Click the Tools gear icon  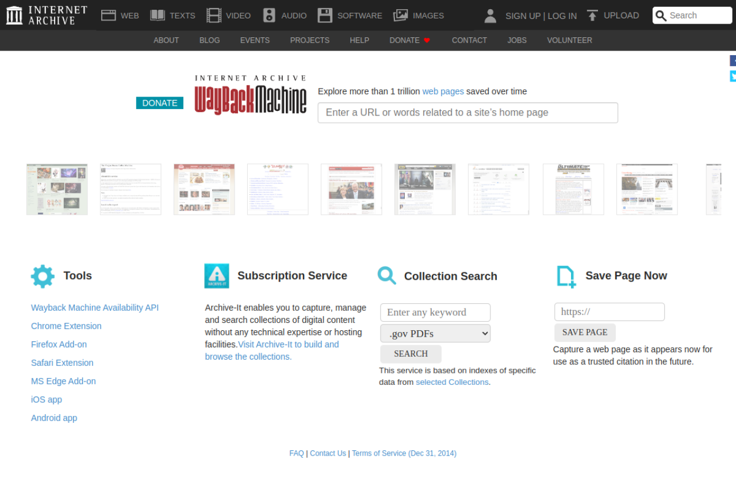43,276
